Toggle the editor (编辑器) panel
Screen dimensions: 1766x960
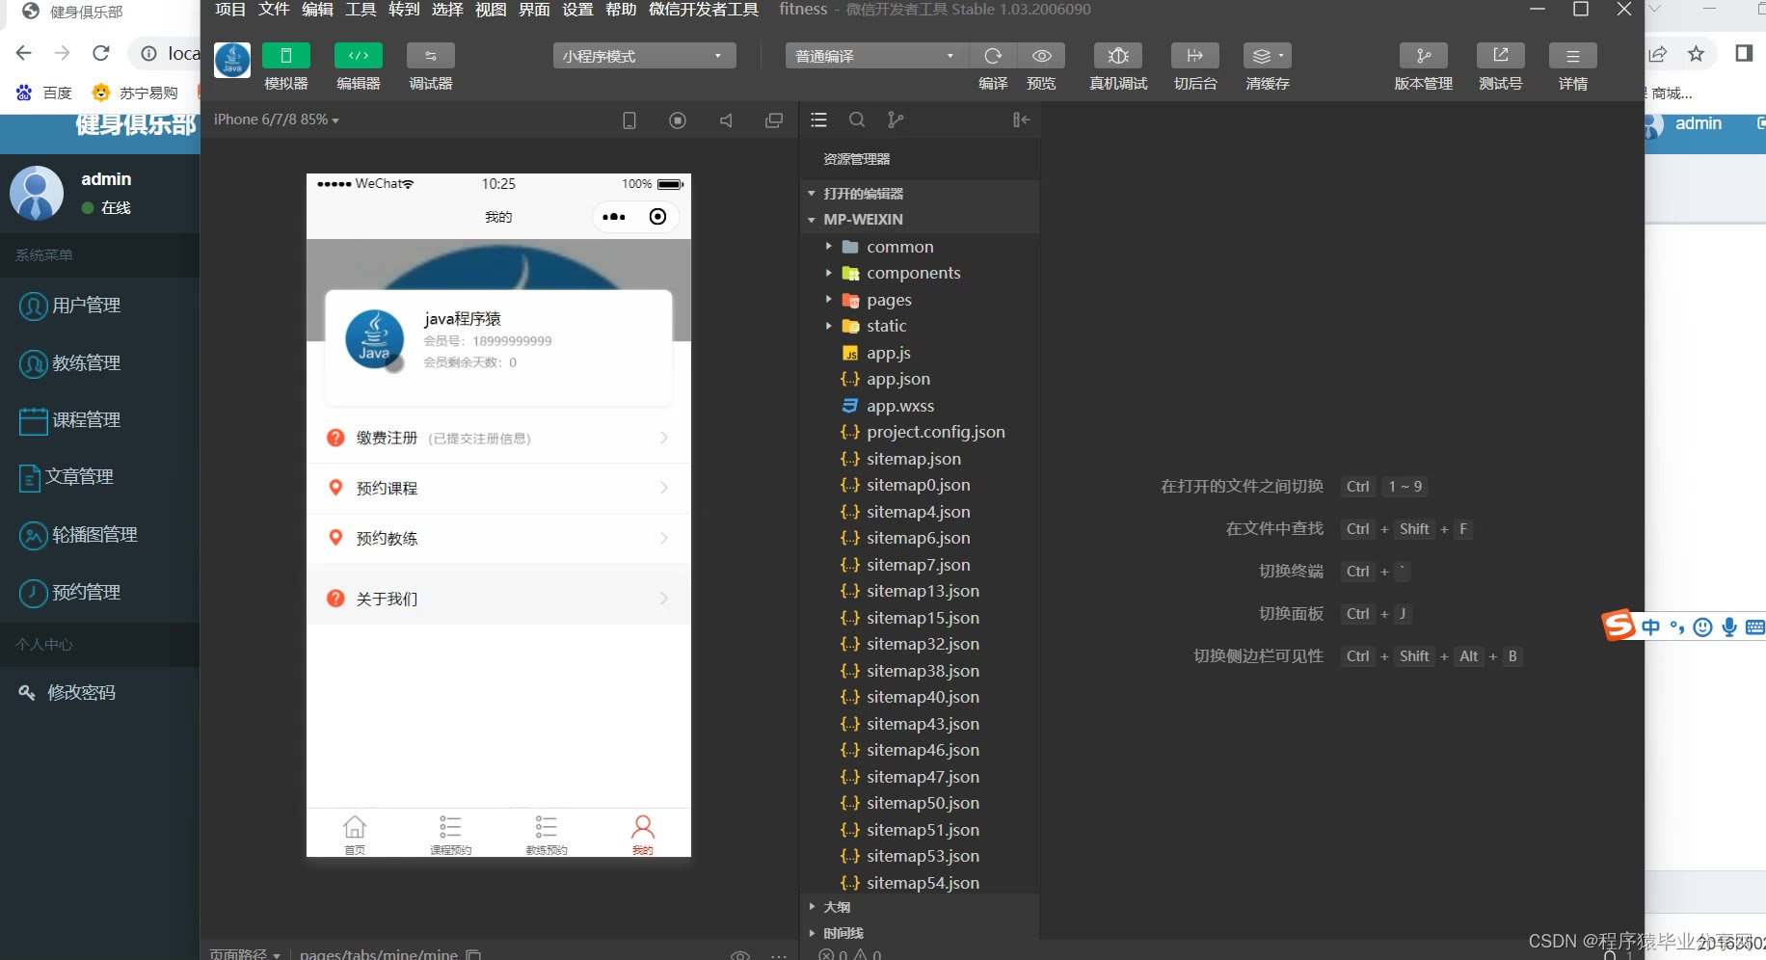[358, 56]
